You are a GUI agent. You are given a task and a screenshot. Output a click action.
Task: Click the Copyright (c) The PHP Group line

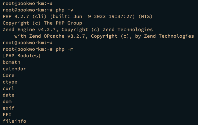tap(43, 23)
